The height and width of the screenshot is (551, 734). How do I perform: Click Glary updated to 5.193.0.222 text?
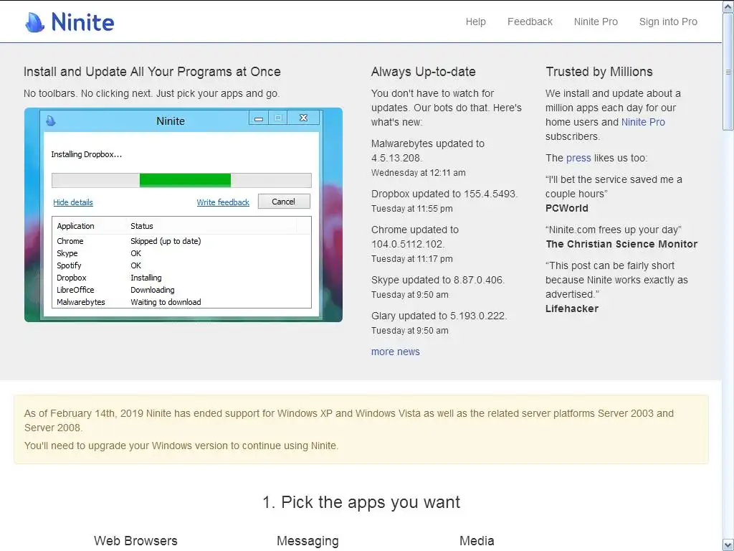point(439,316)
